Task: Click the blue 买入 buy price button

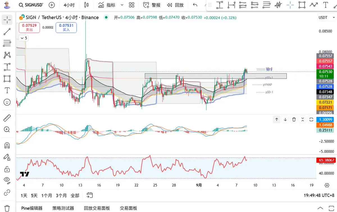Action: 66,27
